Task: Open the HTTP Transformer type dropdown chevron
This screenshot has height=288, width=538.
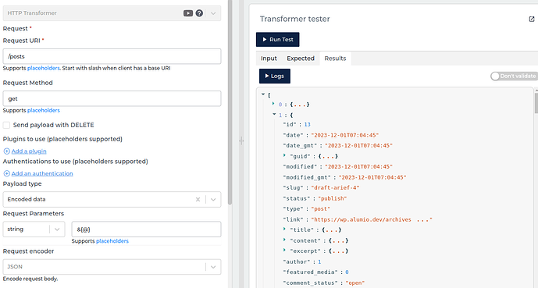Action: pyautogui.click(x=213, y=13)
